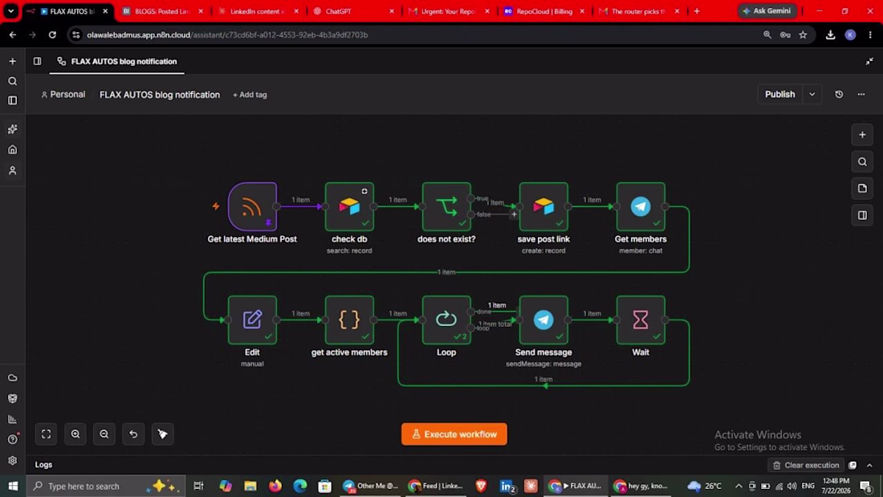Open the check db Airtable node

pos(349,207)
